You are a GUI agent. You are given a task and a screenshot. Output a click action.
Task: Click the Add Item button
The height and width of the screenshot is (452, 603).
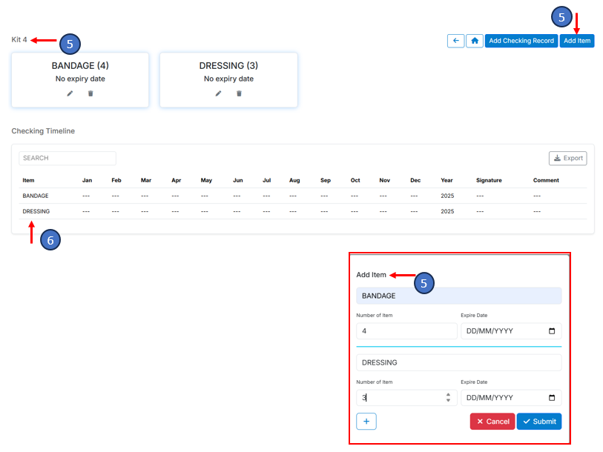(x=576, y=41)
